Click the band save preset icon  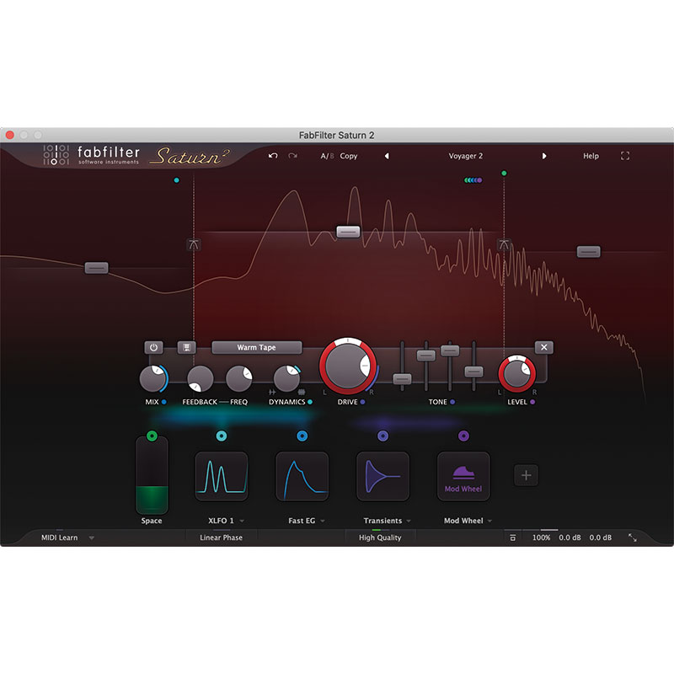click(x=186, y=347)
